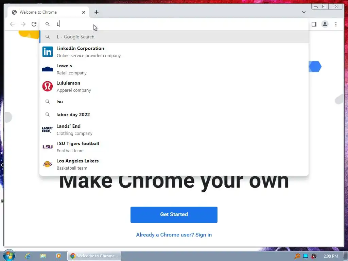Select the Los Angeles Lakers suggestion
The image size is (348, 261).
174,164
